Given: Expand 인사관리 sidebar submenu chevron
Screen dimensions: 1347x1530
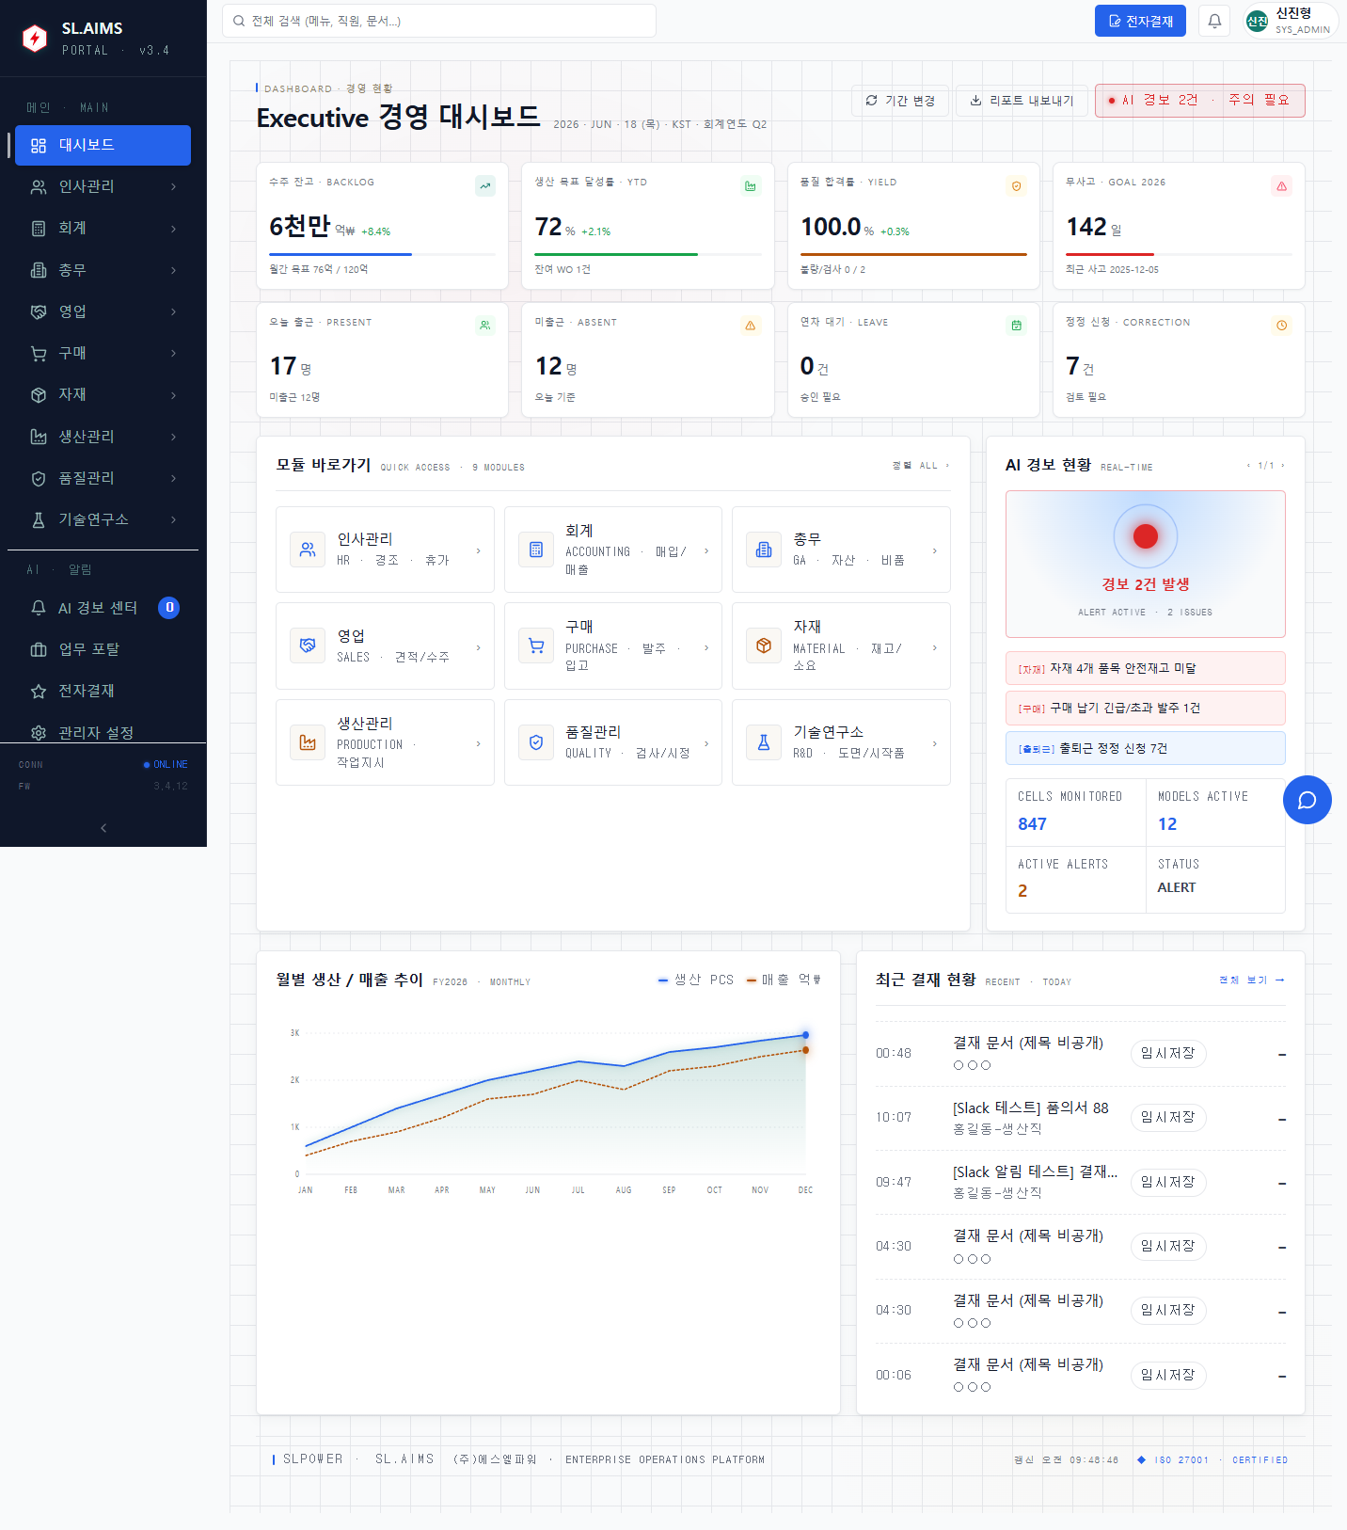Looking at the screenshot, I should [174, 186].
